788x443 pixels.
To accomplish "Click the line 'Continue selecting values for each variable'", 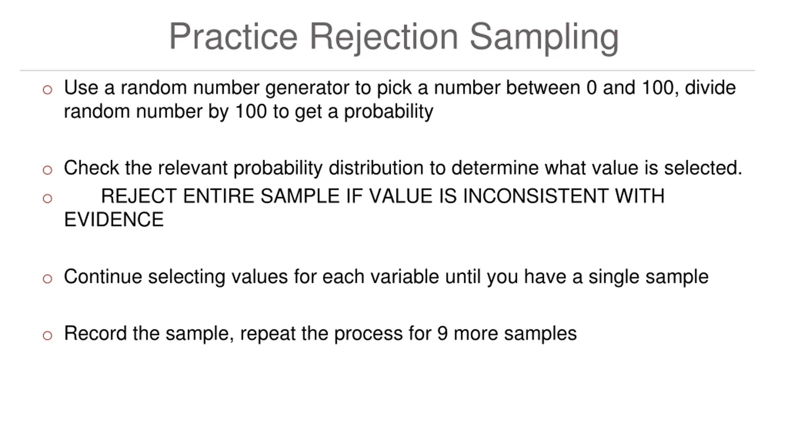I will [x=386, y=277].
